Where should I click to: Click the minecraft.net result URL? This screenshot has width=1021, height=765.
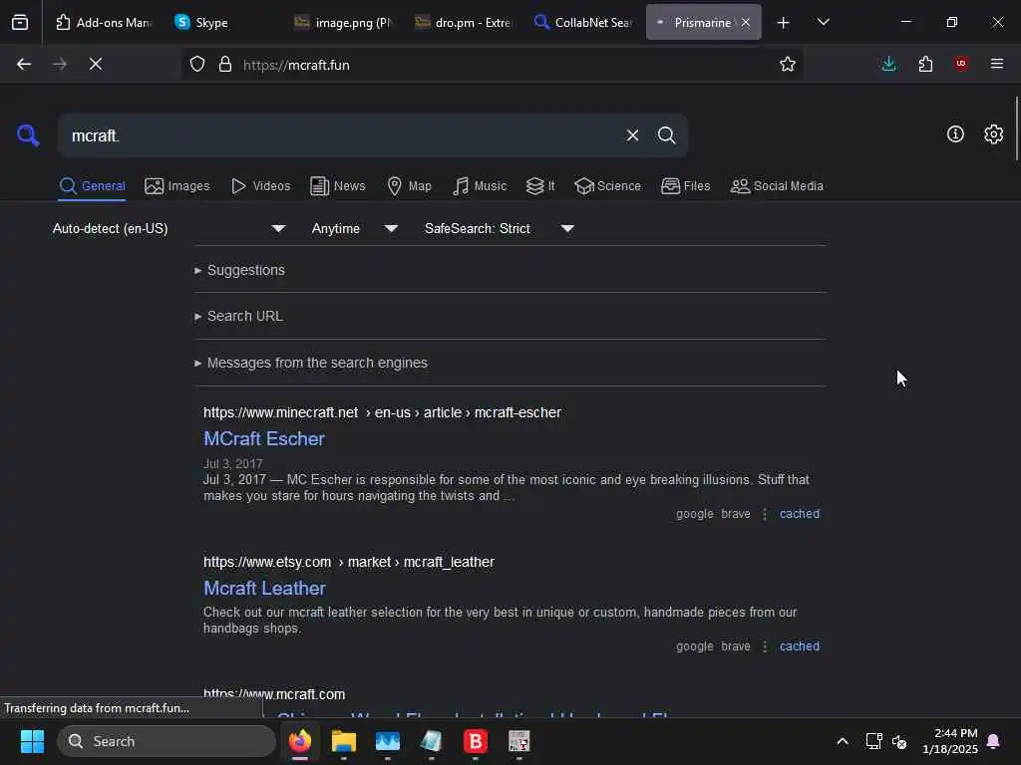pos(382,412)
